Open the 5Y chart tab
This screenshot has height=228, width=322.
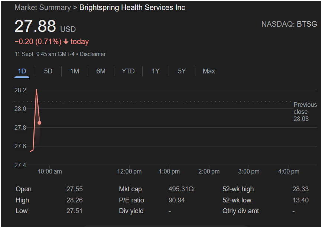pyautogui.click(x=182, y=71)
